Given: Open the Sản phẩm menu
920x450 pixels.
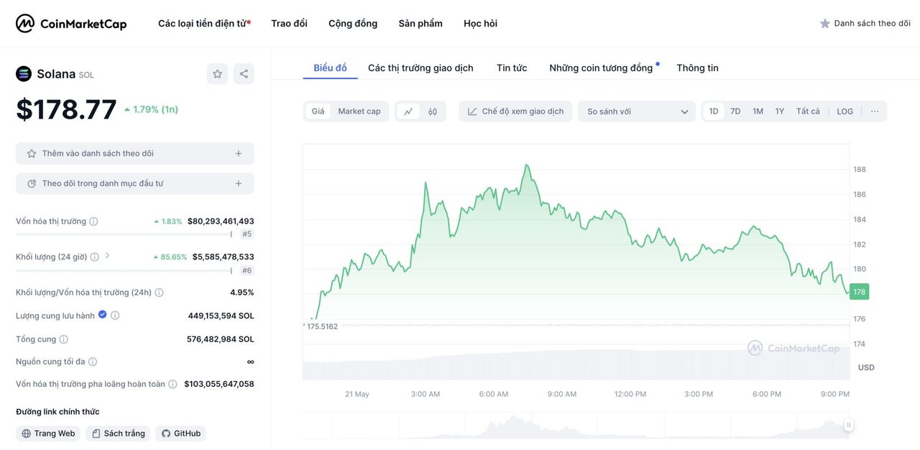Looking at the screenshot, I should coord(420,24).
